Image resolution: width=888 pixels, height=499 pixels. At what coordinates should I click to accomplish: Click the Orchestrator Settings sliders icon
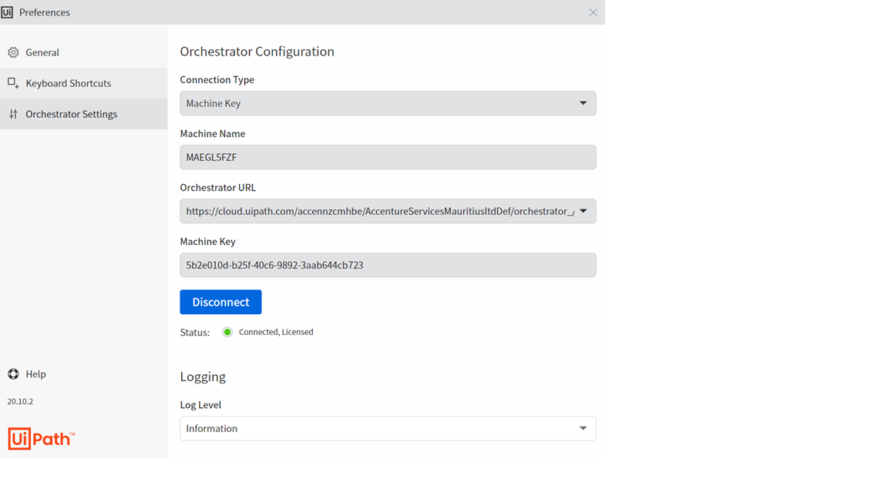pos(13,114)
